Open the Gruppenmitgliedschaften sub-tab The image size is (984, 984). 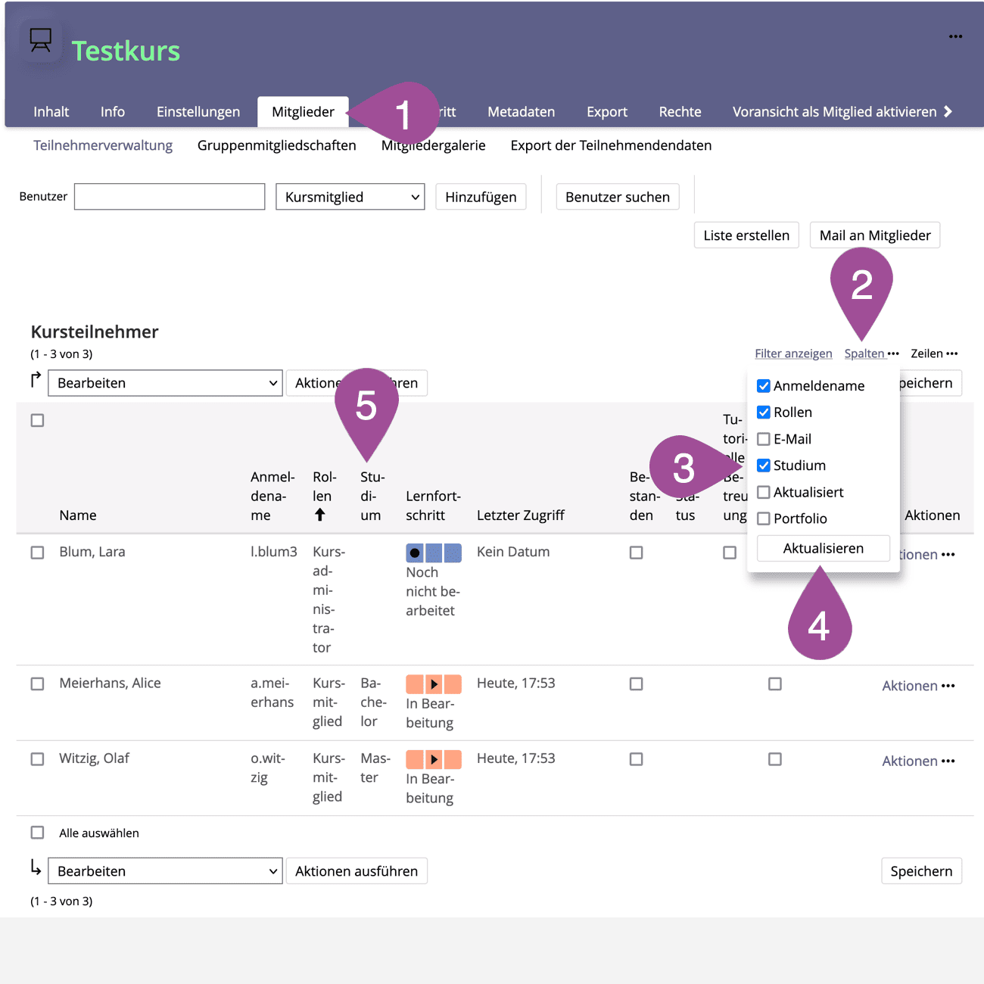[x=276, y=145]
